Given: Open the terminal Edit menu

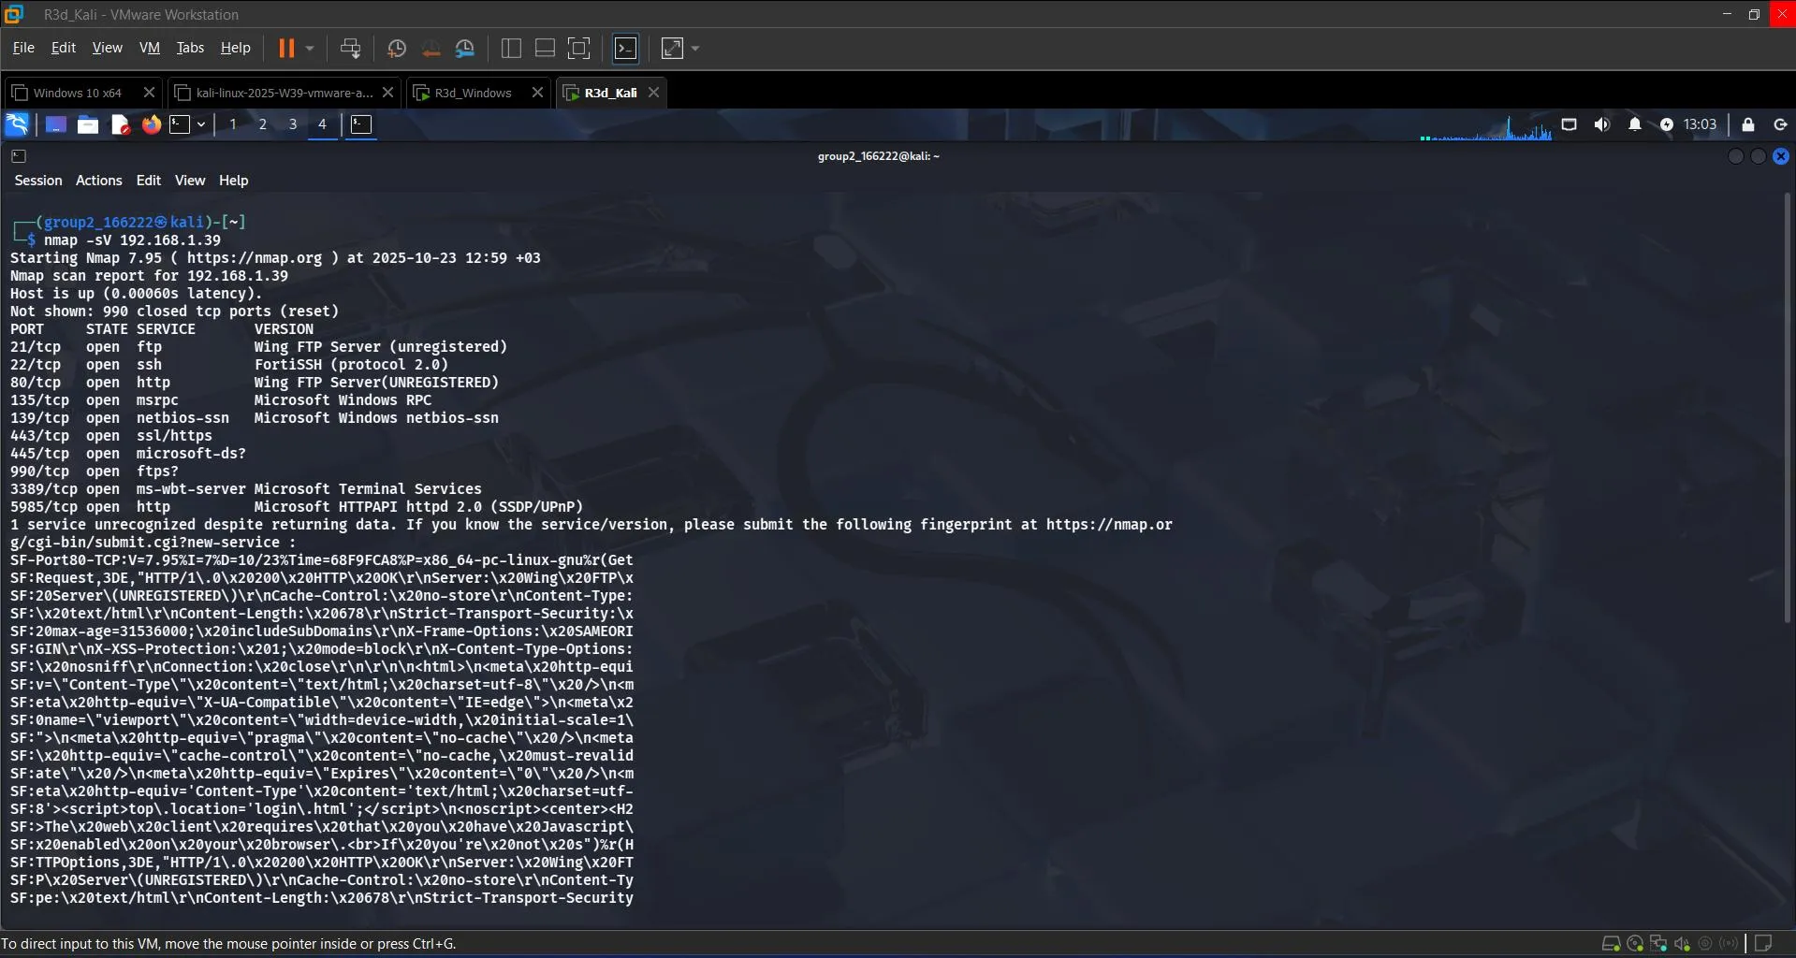Looking at the screenshot, I should (149, 181).
